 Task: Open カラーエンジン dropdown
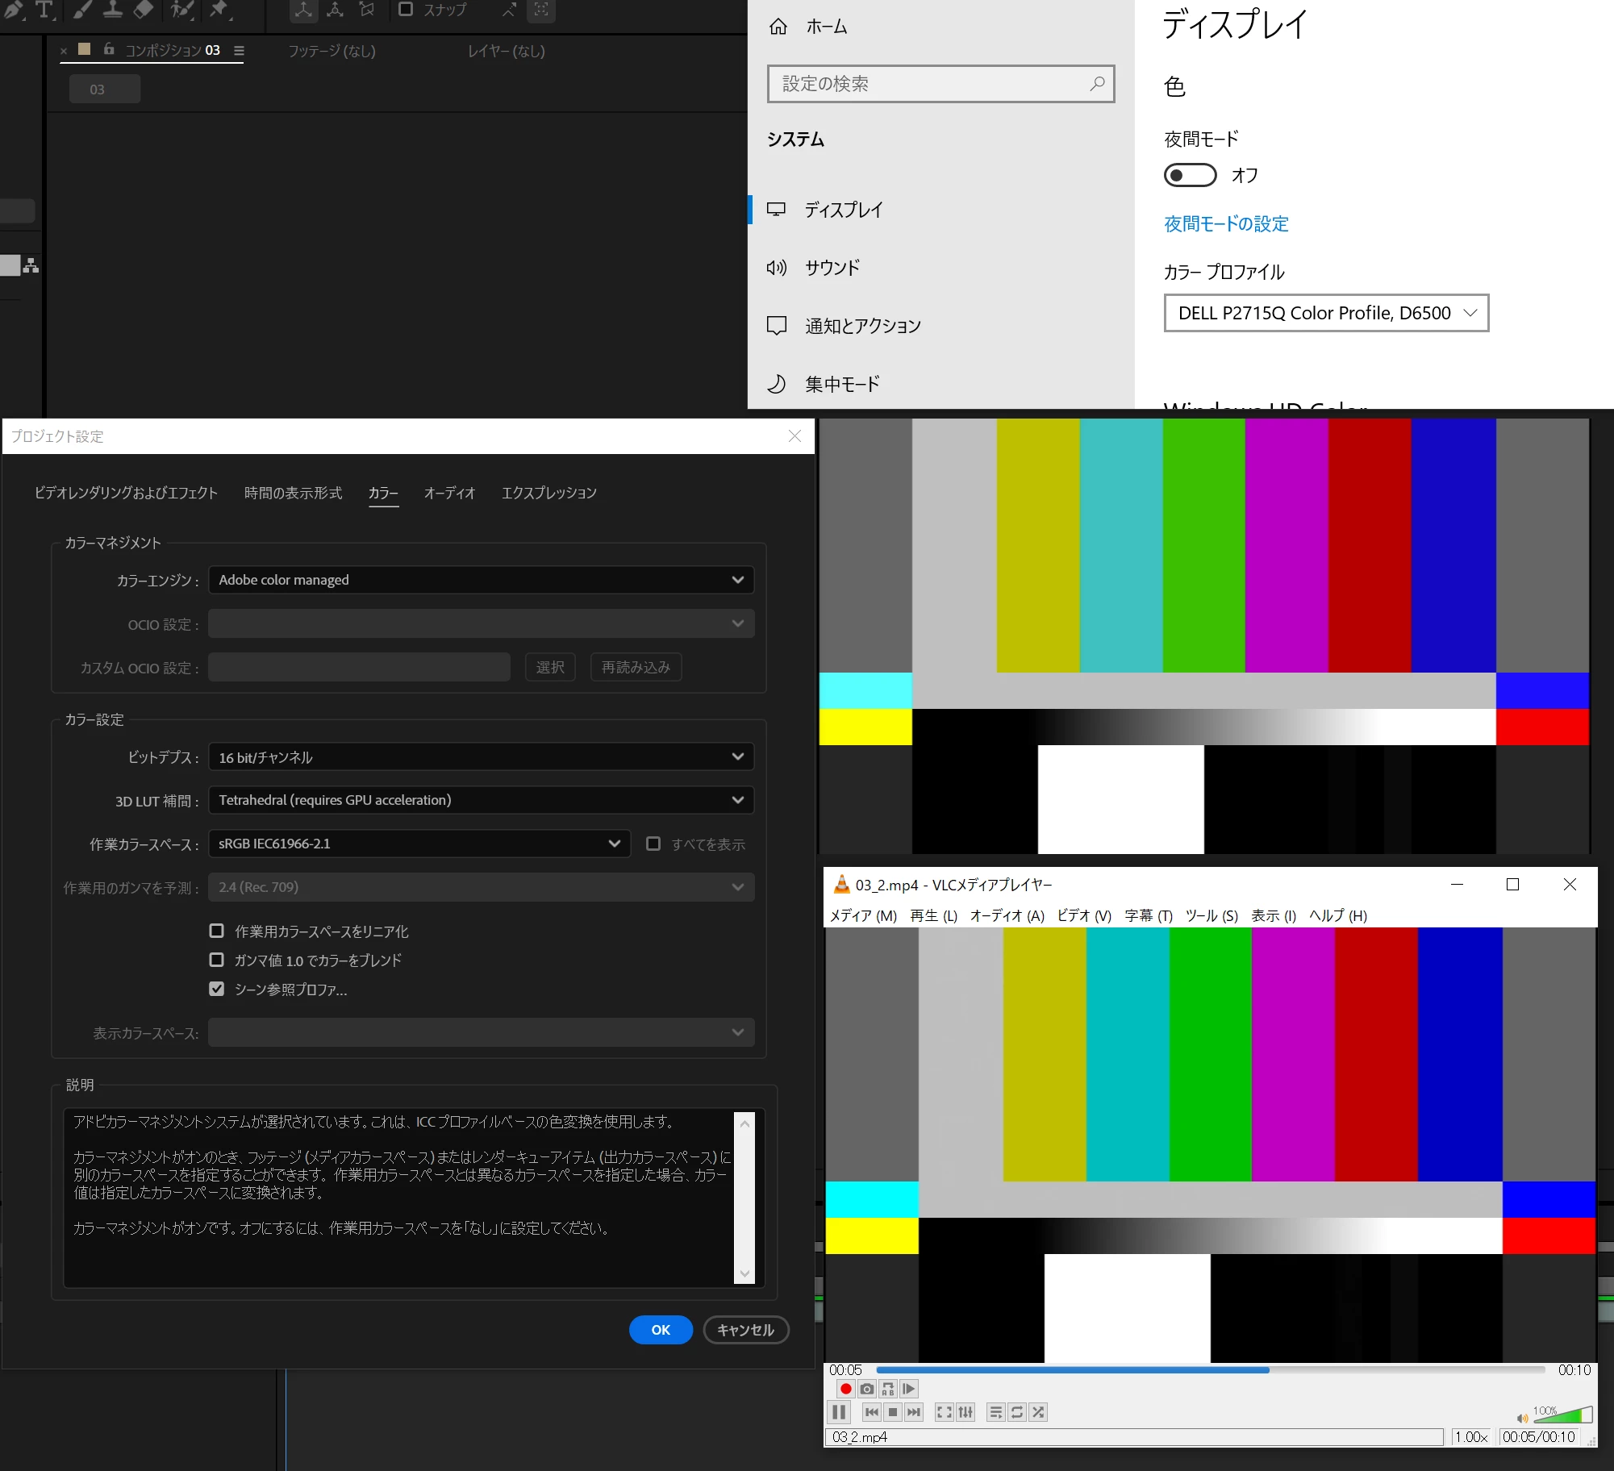[x=481, y=580]
